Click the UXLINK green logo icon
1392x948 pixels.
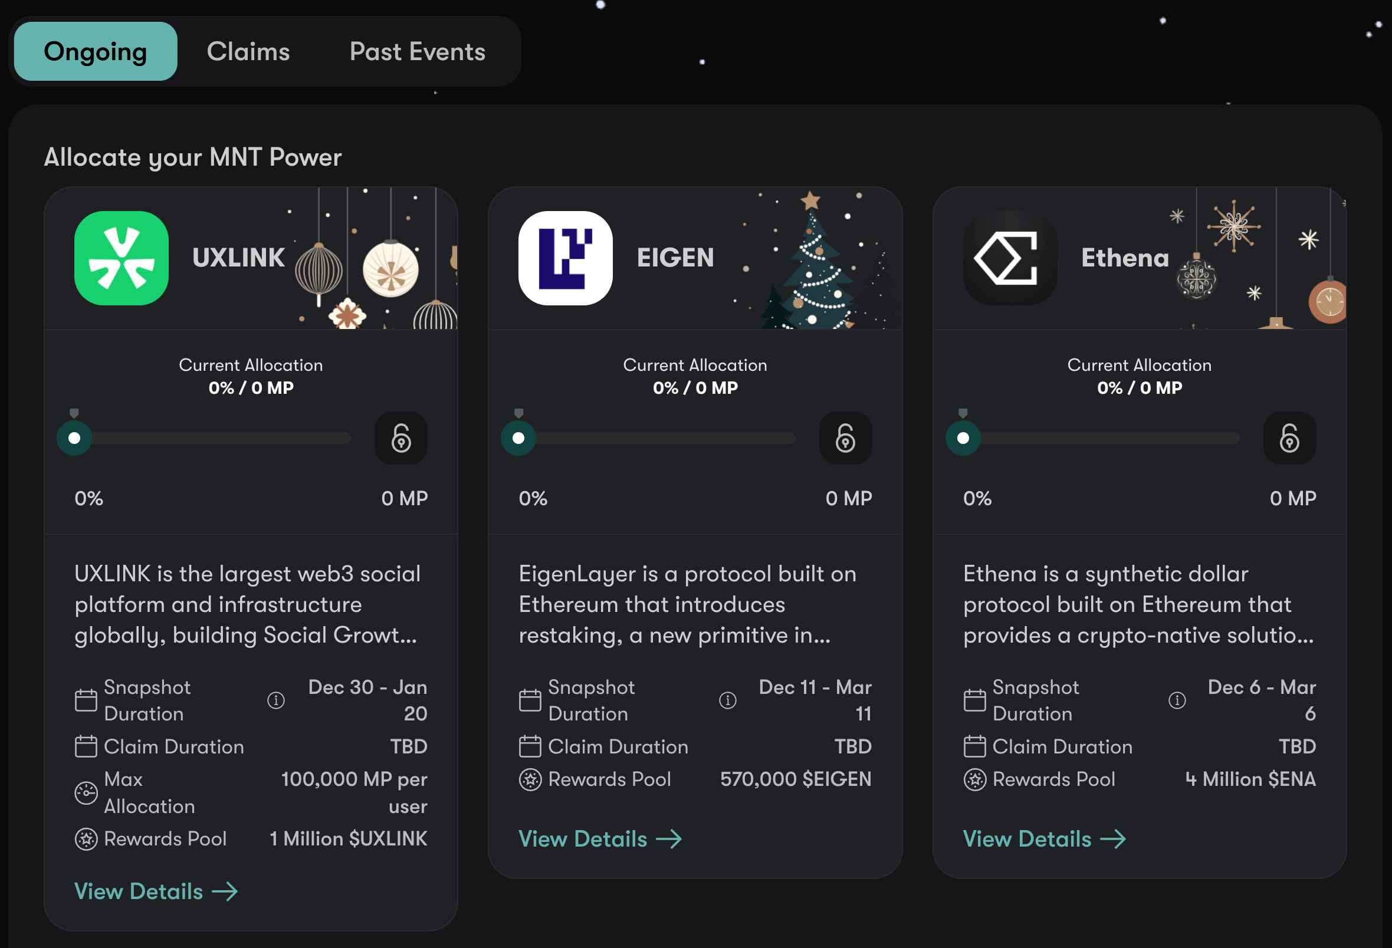(121, 258)
